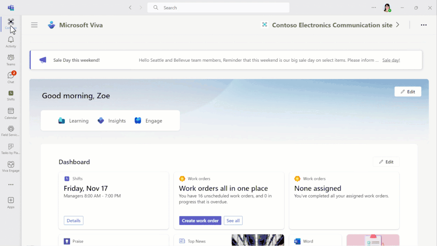Click Edit for the Dashboard

(x=386, y=162)
